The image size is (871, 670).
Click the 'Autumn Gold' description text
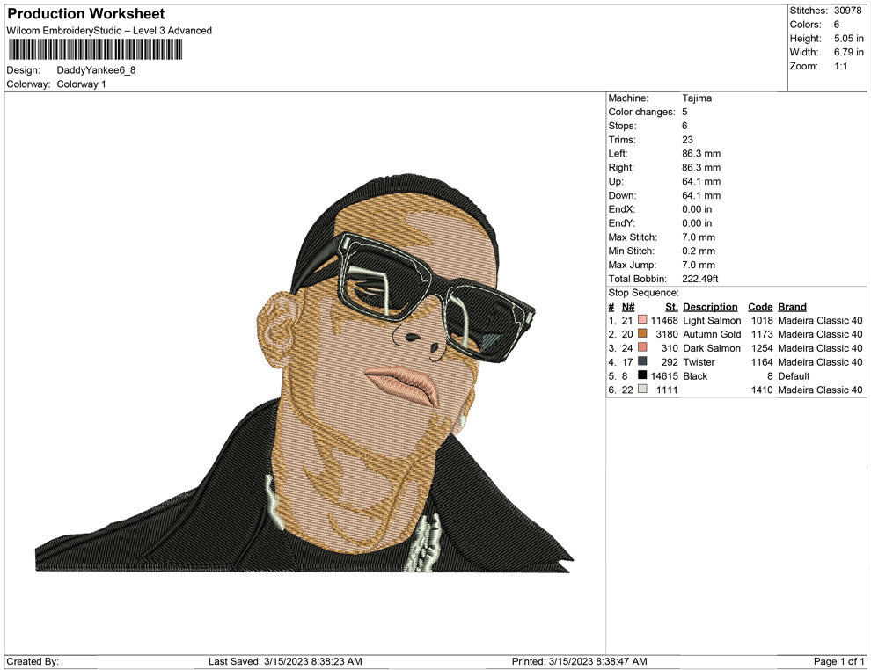tap(712, 334)
